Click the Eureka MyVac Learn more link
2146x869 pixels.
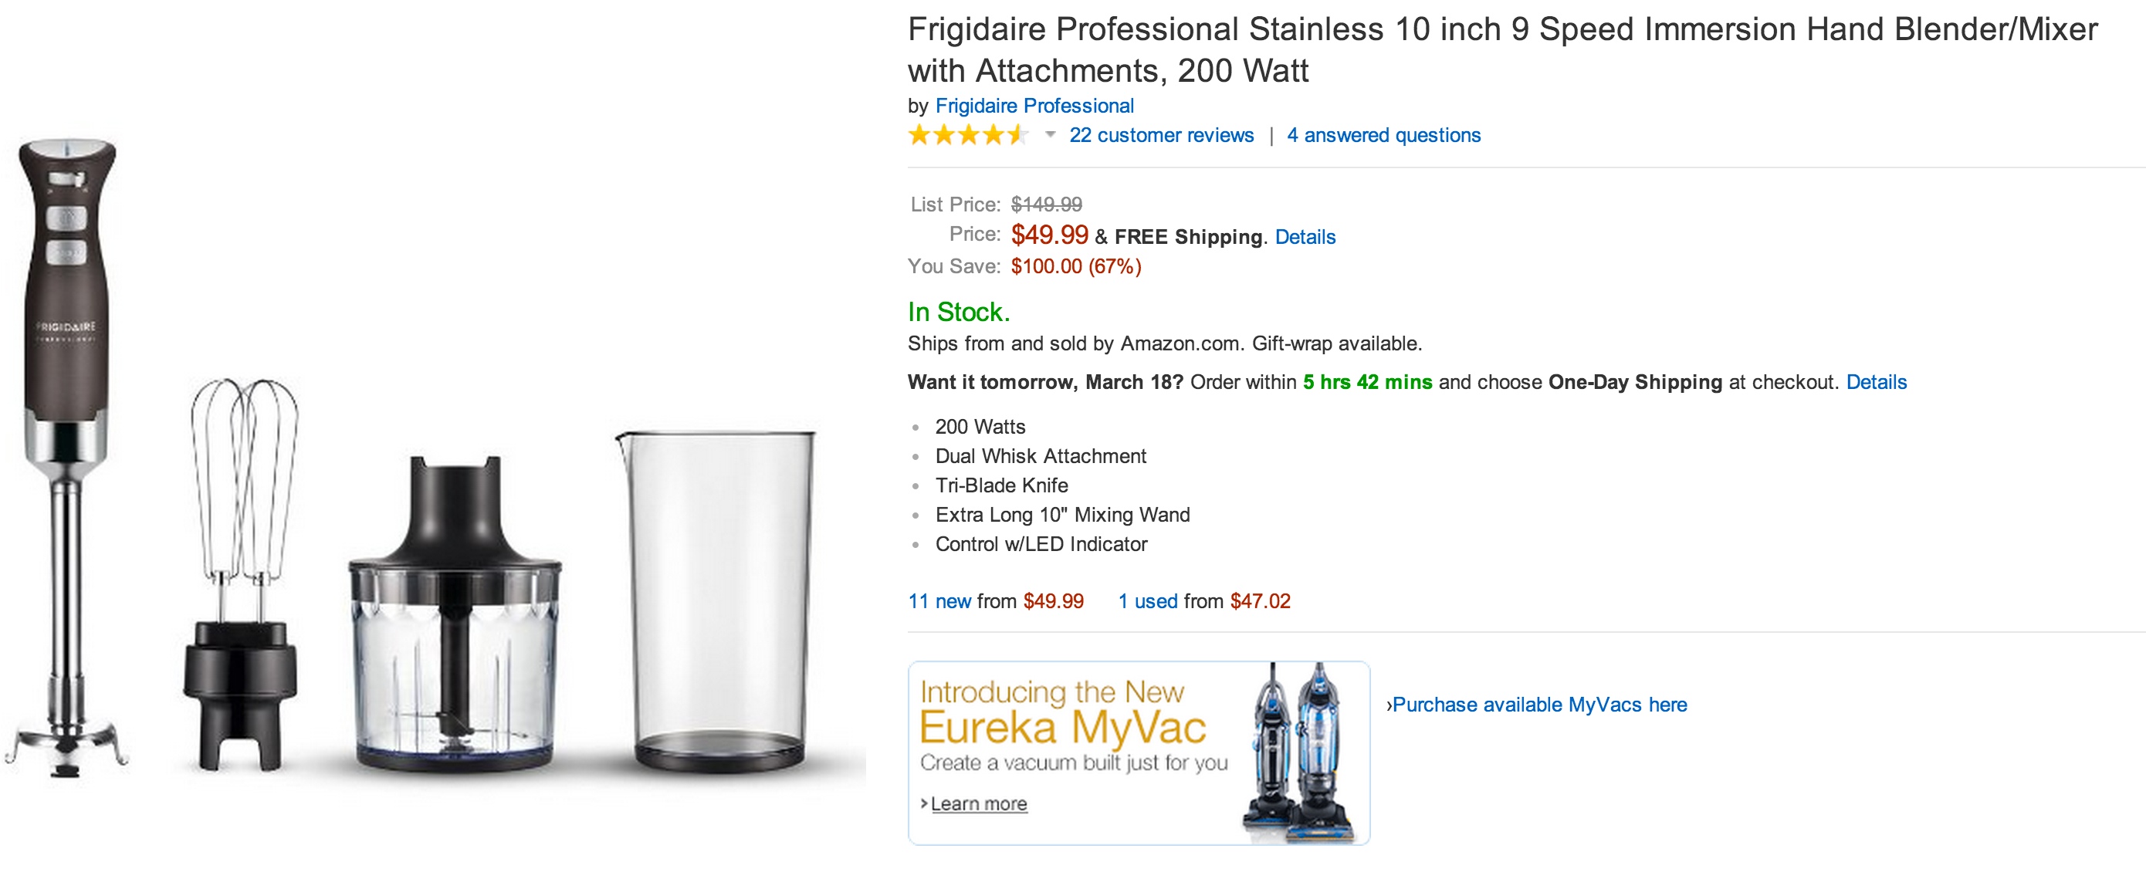click(x=981, y=803)
